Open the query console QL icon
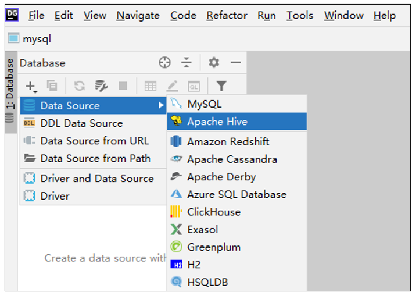 click(x=194, y=86)
